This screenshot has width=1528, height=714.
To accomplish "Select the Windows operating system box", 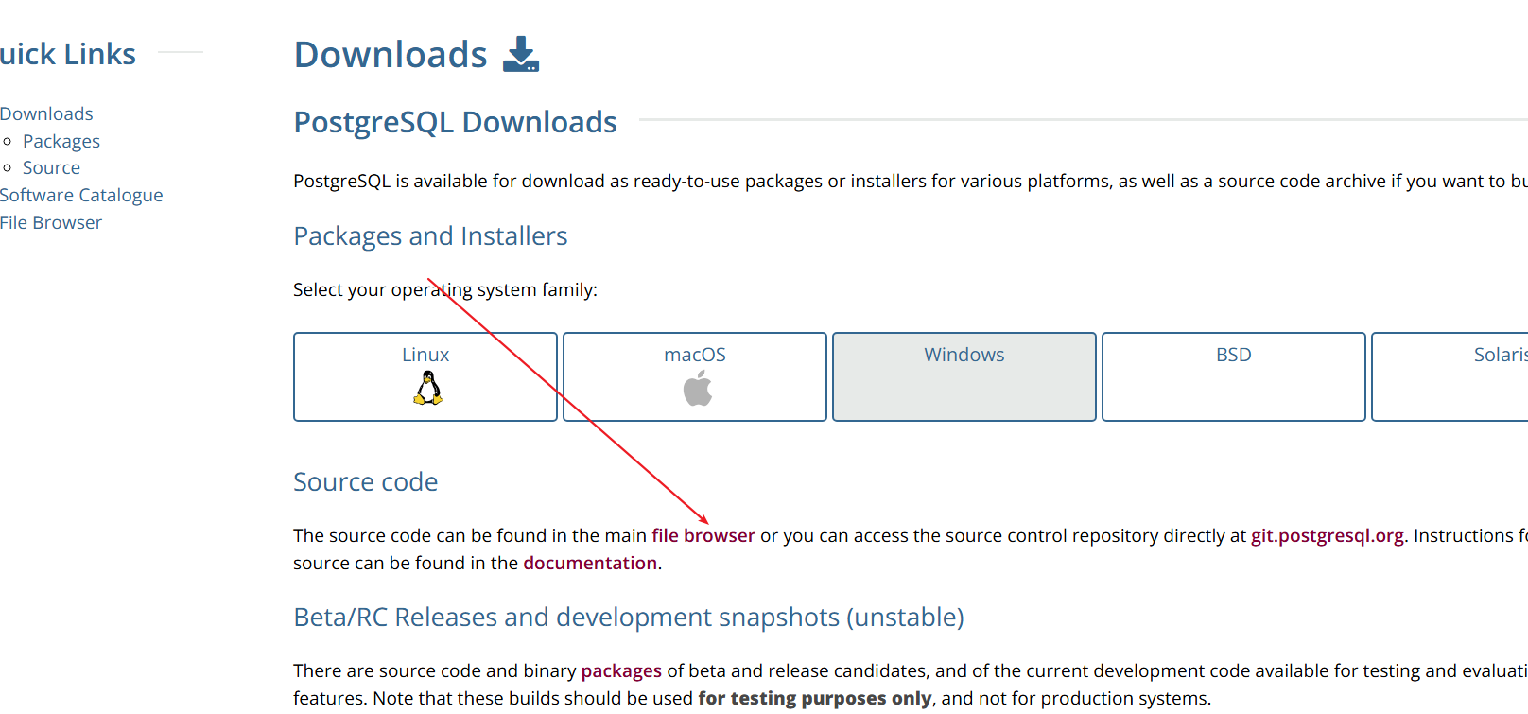I will [x=964, y=376].
